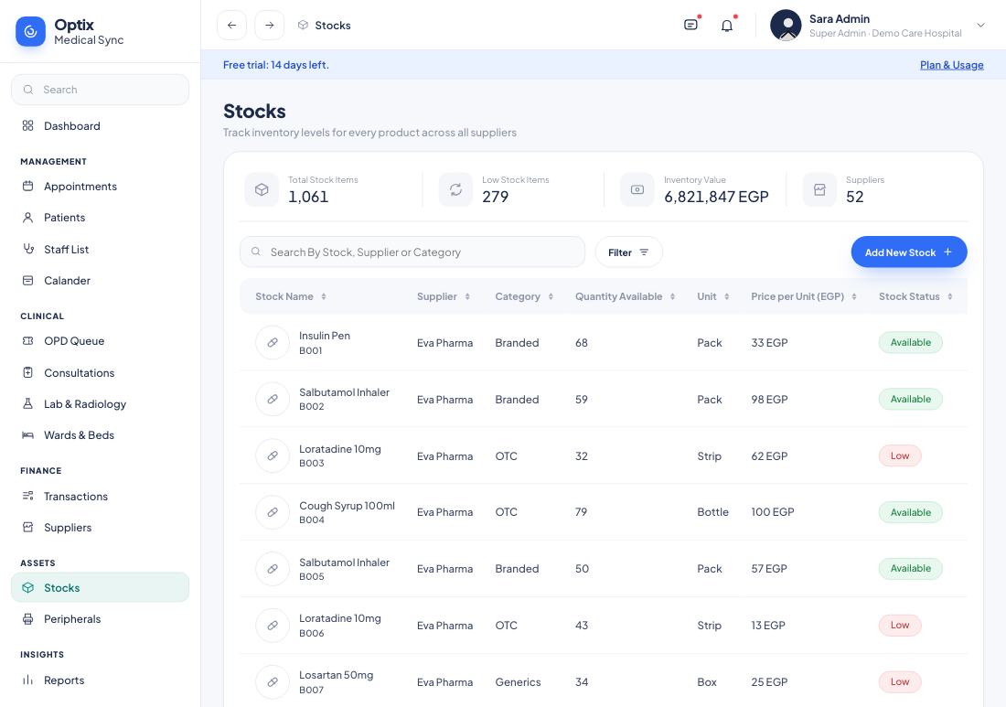This screenshot has height=707, width=1006.
Task: Click the pill icon for Loratadine 10mg B006
Action: click(x=273, y=625)
